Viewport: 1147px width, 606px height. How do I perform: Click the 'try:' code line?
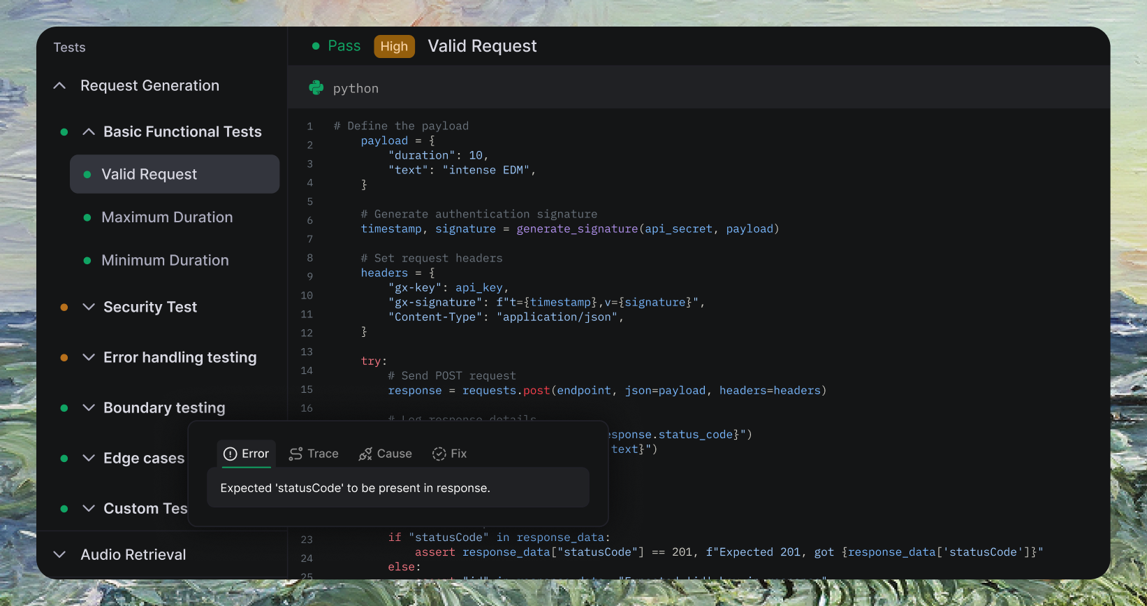click(x=374, y=361)
